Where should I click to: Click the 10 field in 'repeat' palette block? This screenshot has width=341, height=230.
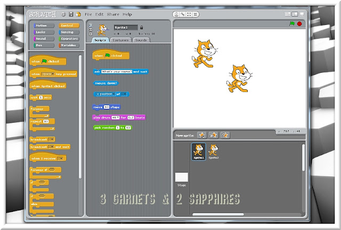46,122
